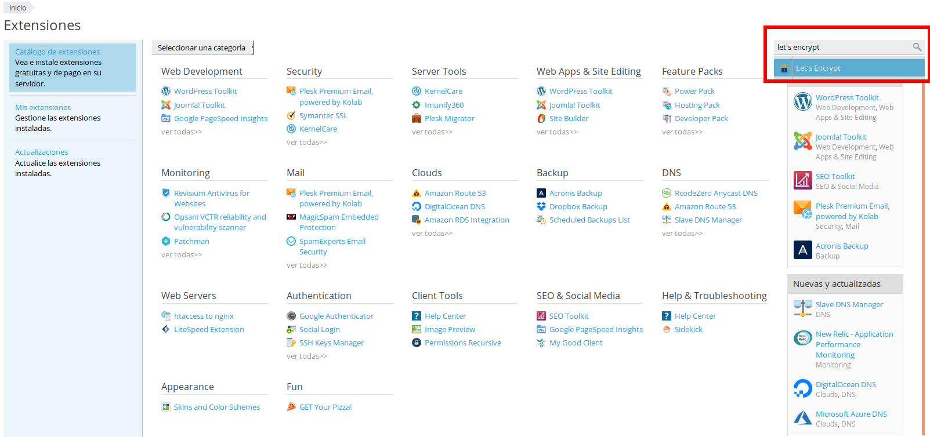Click the Power Pack icon
Viewport: 930px width, 437px height.
(667, 91)
